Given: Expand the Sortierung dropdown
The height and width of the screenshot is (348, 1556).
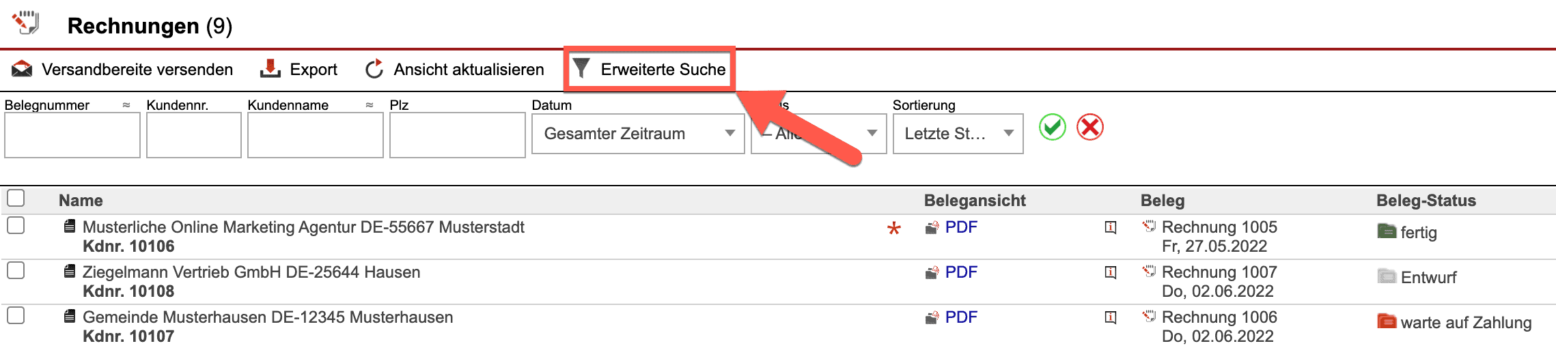Looking at the screenshot, I should (958, 134).
